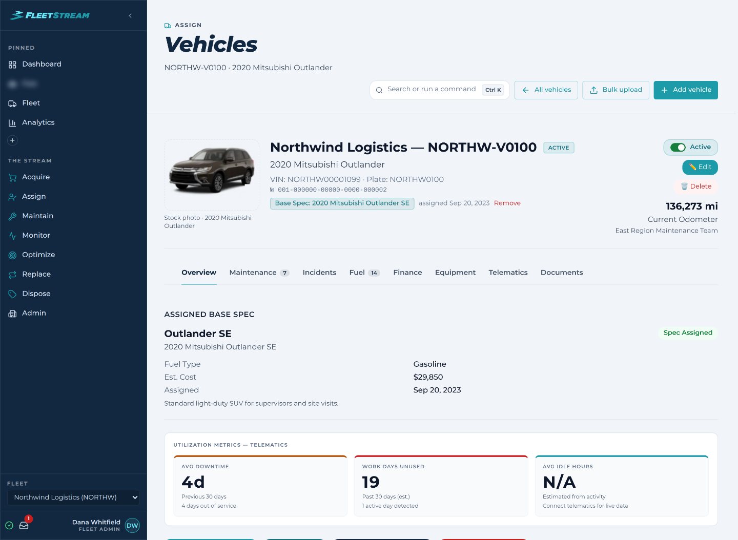Remove the assigned base spec
738x540 pixels.
click(x=507, y=203)
